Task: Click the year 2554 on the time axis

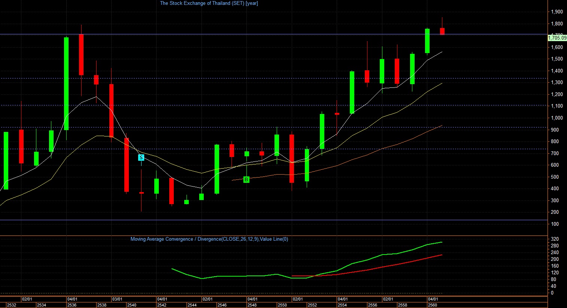Action: (x=342, y=305)
